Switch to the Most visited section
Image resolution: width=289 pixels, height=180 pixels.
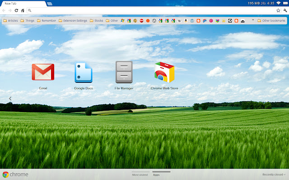(140, 175)
